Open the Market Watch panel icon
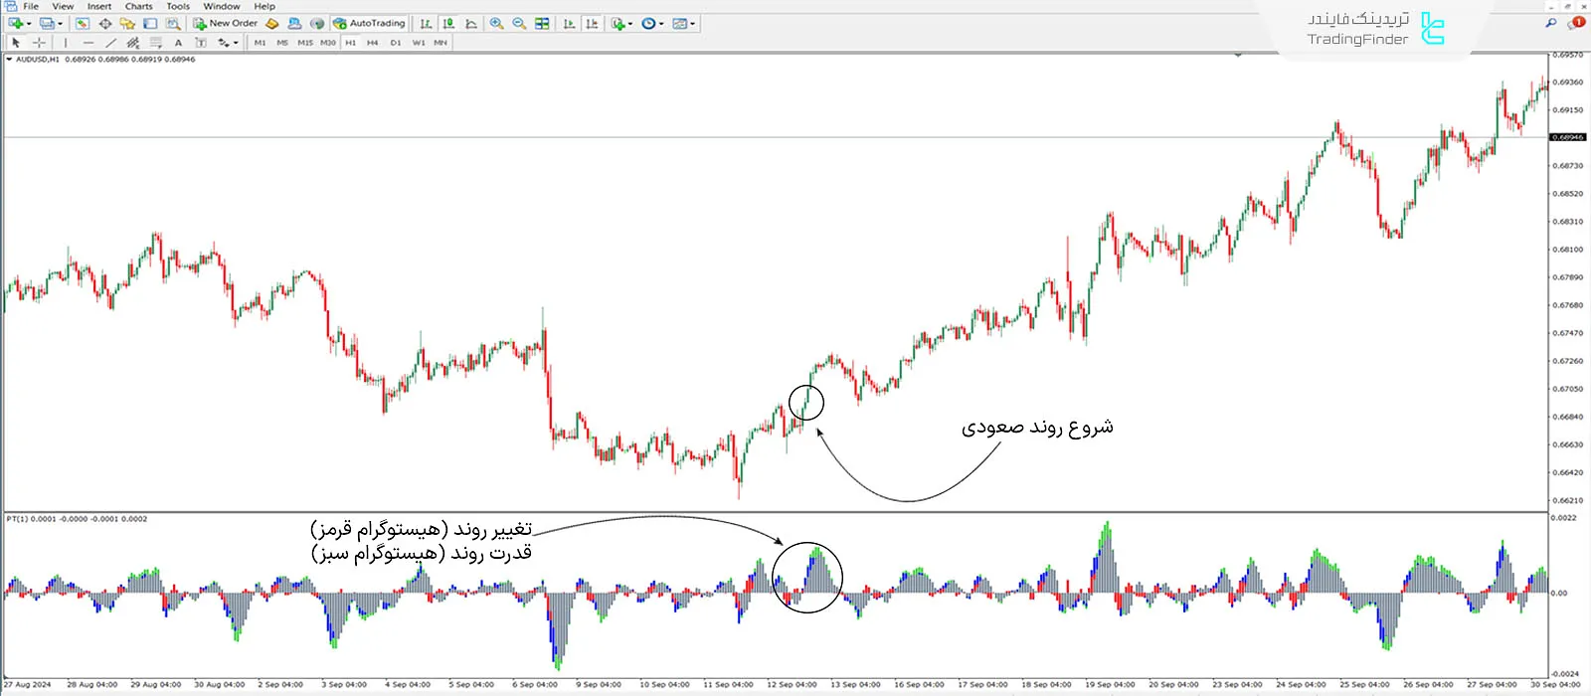1591x696 pixels. click(x=82, y=23)
